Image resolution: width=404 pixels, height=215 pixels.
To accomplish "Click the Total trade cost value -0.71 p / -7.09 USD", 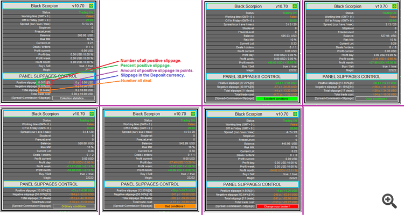I will 285,95.
